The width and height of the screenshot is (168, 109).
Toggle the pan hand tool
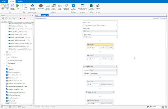click(x=148, y=107)
